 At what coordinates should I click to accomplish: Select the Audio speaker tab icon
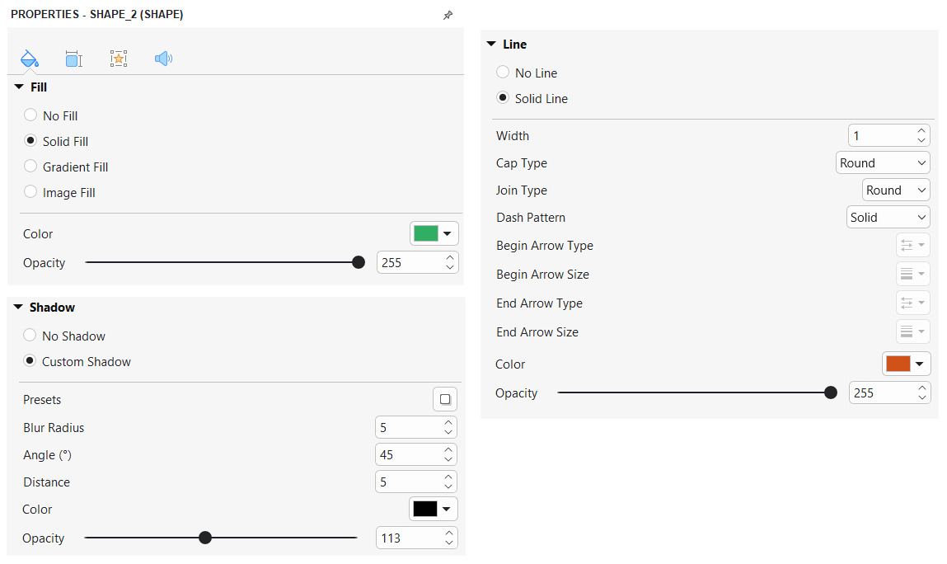pos(163,59)
